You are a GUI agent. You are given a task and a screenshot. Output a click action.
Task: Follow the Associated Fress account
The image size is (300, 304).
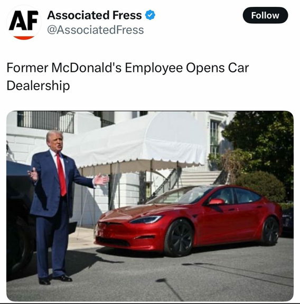pyautogui.click(x=265, y=15)
